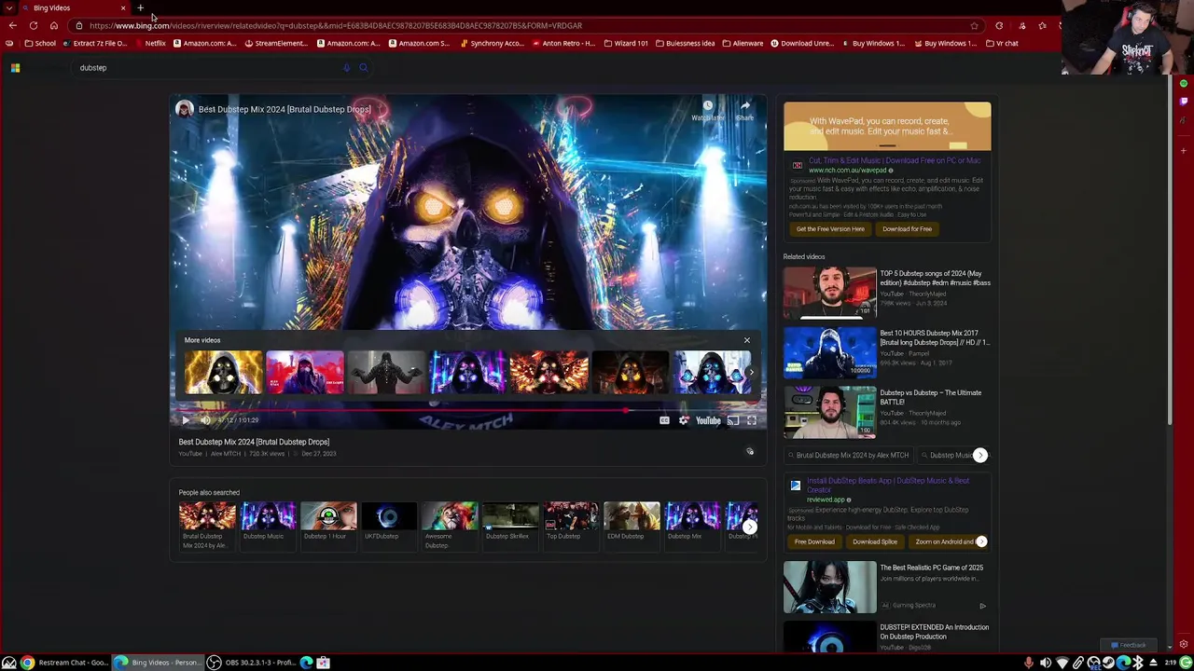Show more ad links next to Zoom on Android
This screenshot has width=1194, height=671.
980,541
